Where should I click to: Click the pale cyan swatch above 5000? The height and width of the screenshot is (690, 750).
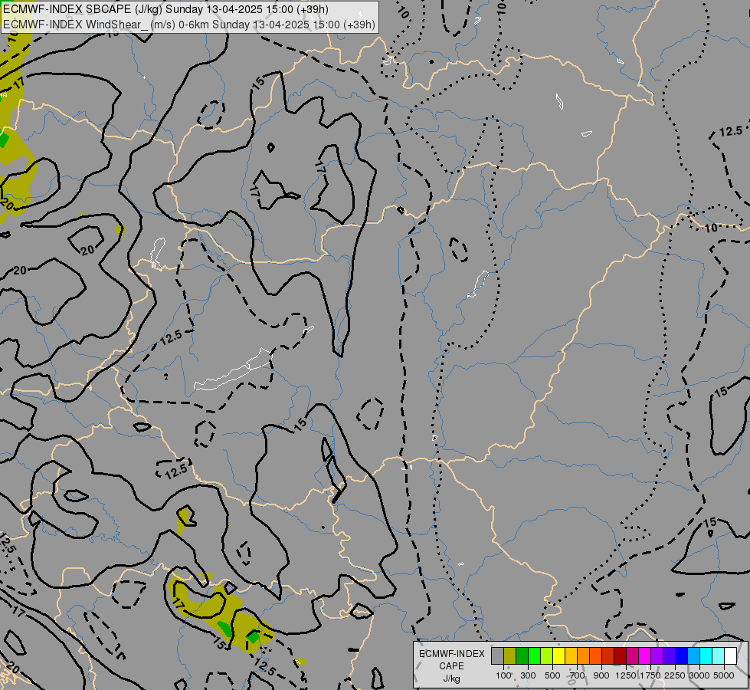(x=719, y=656)
